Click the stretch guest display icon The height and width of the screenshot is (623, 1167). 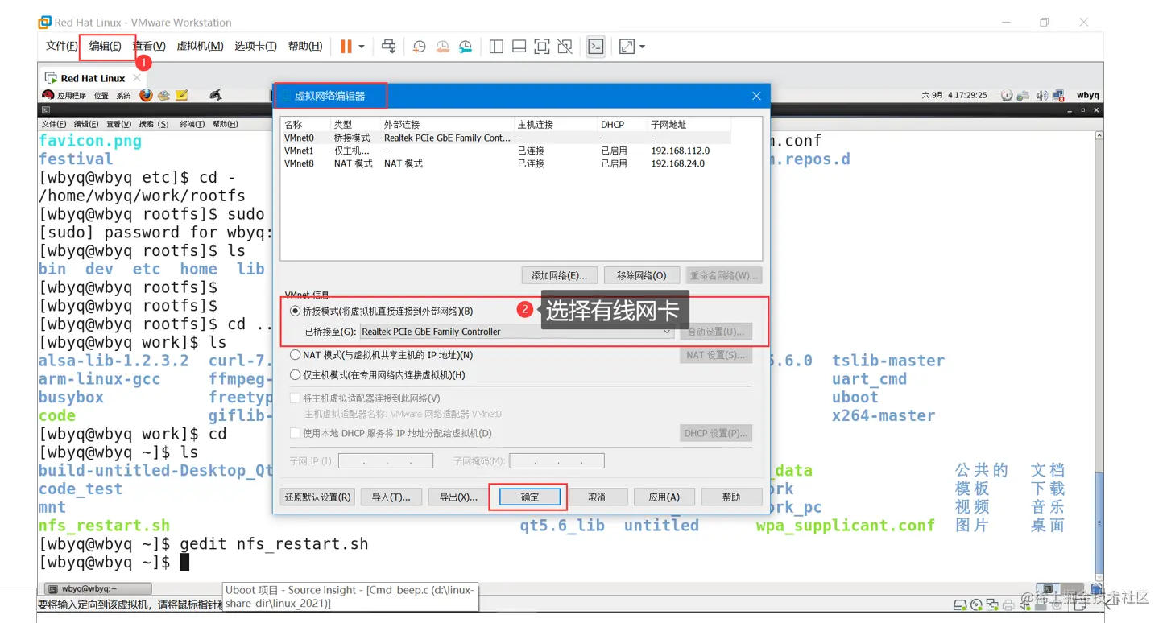[627, 47]
